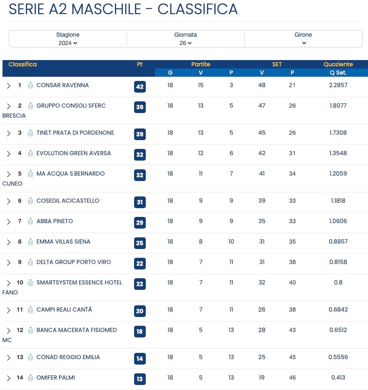This screenshot has height=390, width=368.
Task: Click the Gruppo Consoli Sferc Brescia team logo
Action: (30, 106)
